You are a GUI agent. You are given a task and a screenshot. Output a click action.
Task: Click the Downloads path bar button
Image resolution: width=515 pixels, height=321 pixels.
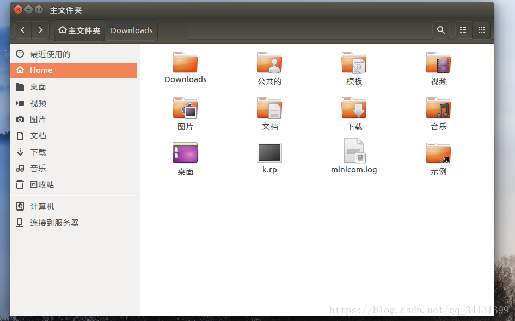[x=131, y=30]
